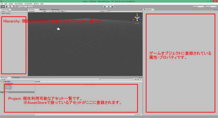The height and width of the screenshot is (118, 218).
Task: Open scene Effects dropdown
Action: point(63,11)
